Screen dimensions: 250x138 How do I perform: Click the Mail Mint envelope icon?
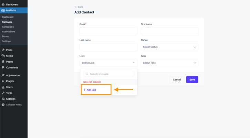(x=3, y=10)
